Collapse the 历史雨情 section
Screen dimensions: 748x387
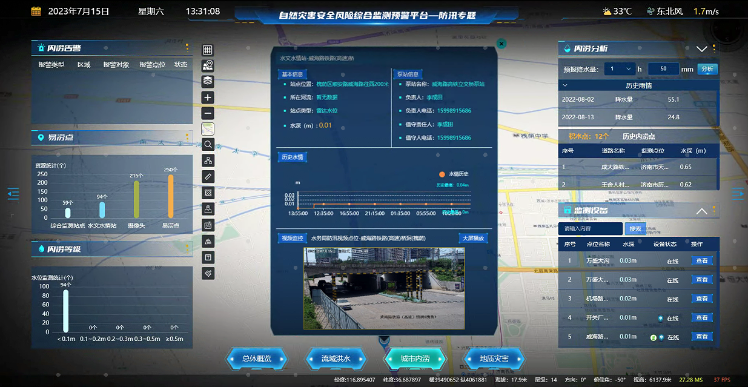pyautogui.click(x=566, y=86)
